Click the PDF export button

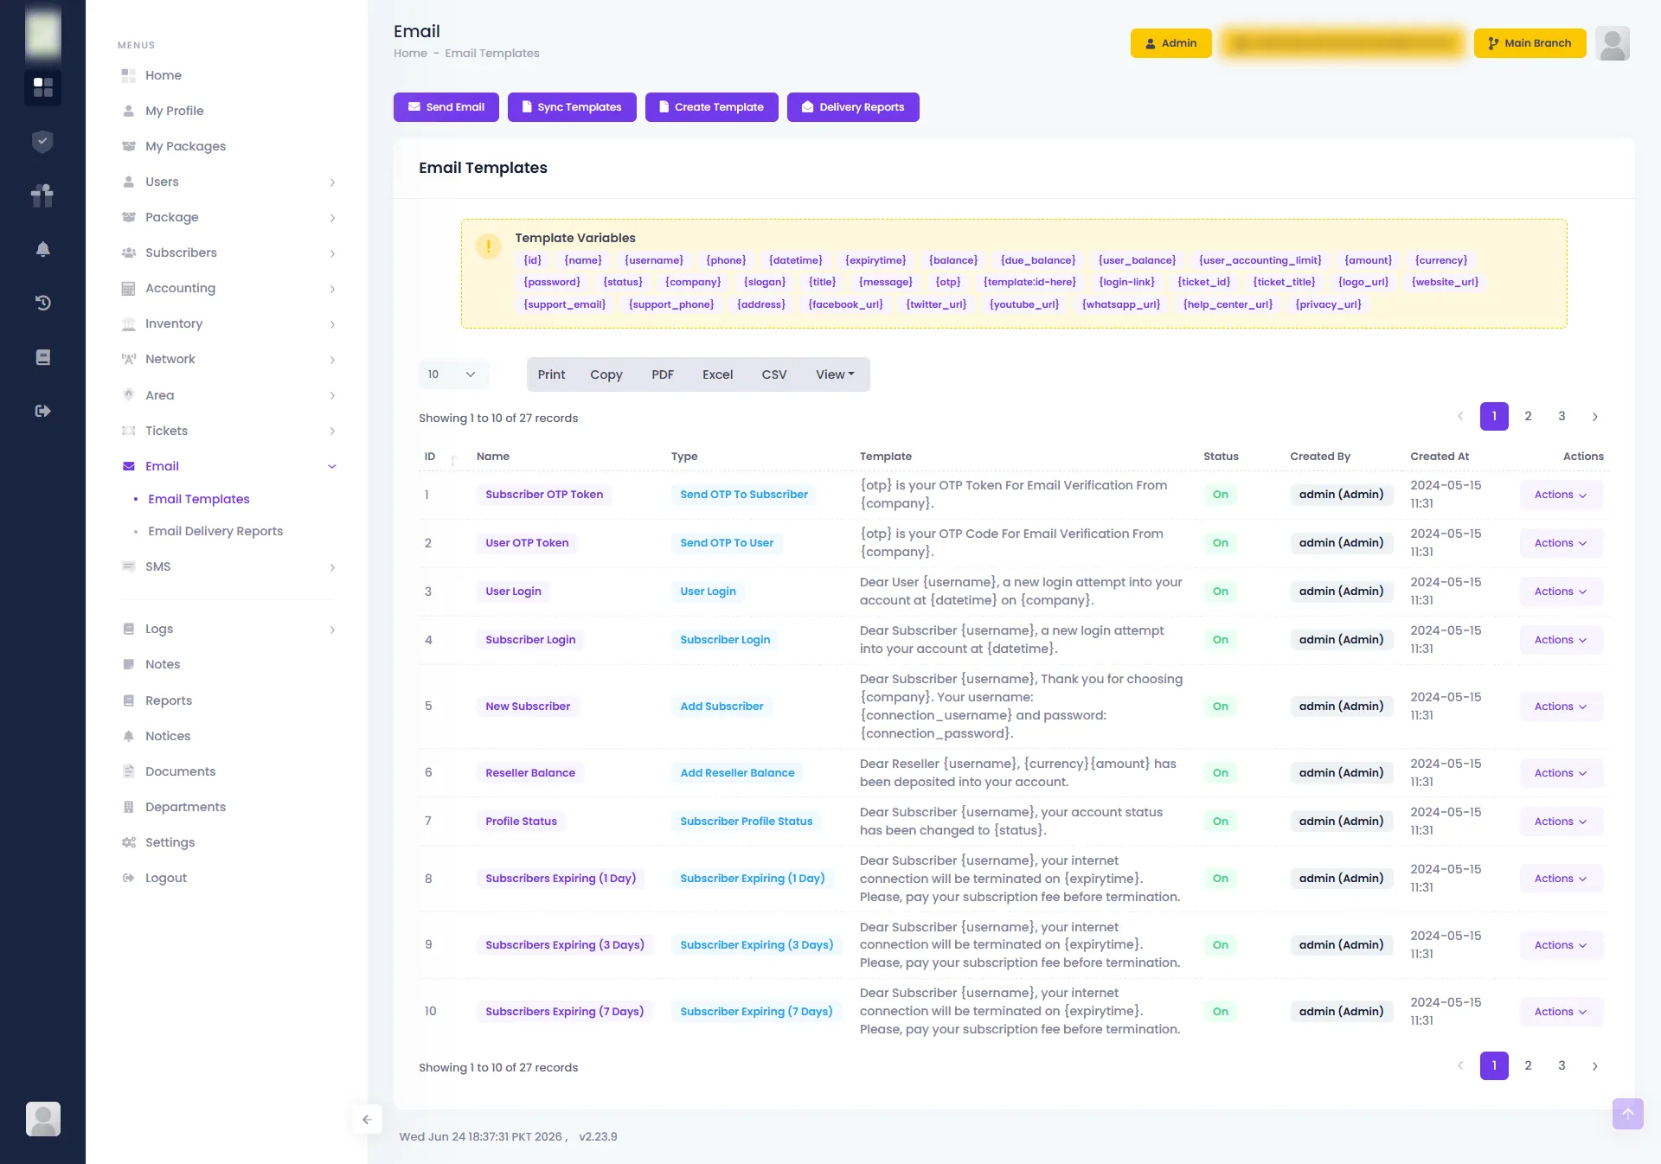663,374
